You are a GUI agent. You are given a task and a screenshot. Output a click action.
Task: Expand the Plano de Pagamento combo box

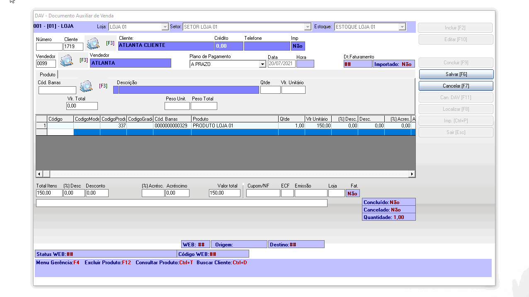coord(262,64)
